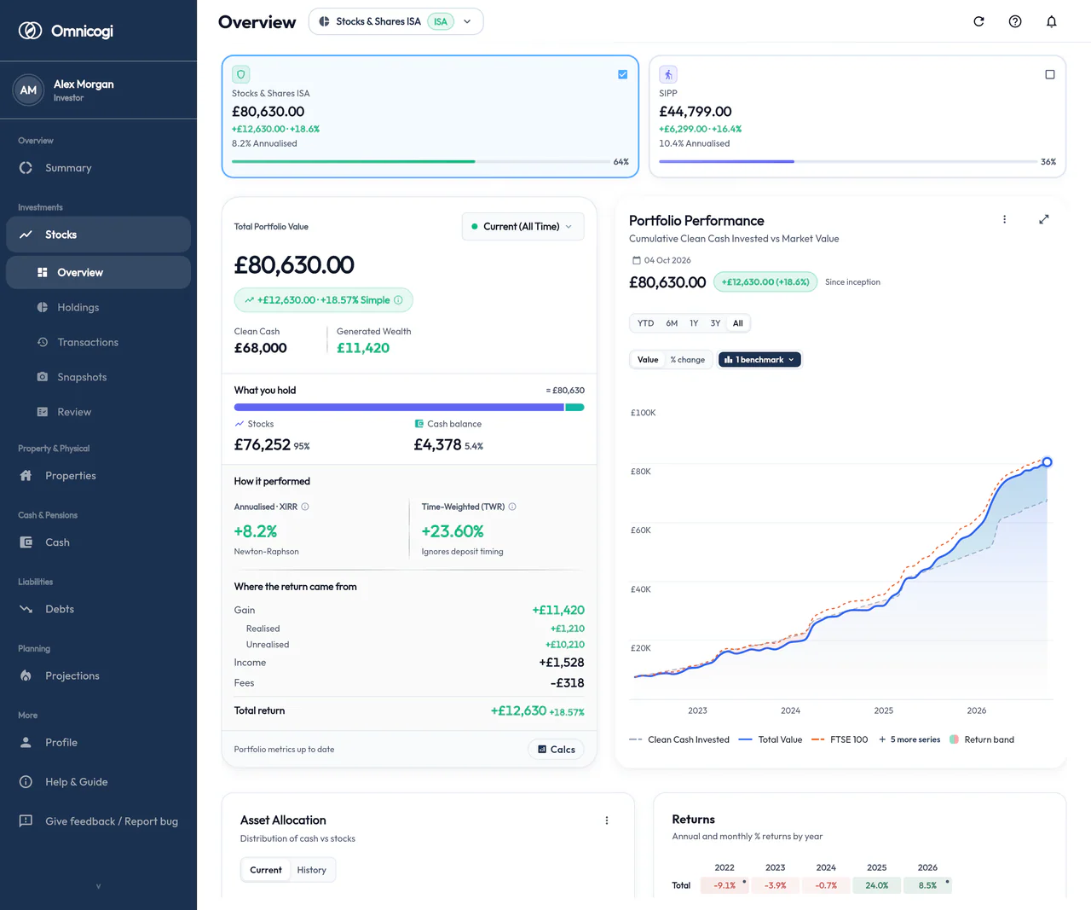The height and width of the screenshot is (910, 1091).
Task: Switch chart to % change view
Action: click(688, 360)
